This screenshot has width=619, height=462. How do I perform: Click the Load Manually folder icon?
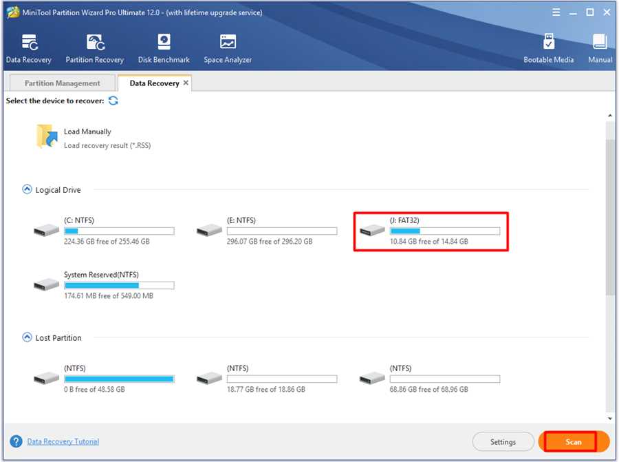pyautogui.click(x=47, y=136)
